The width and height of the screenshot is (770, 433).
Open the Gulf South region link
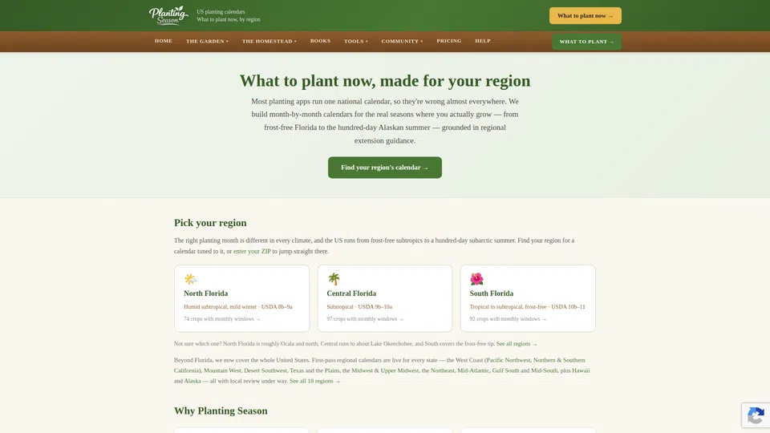(505, 370)
